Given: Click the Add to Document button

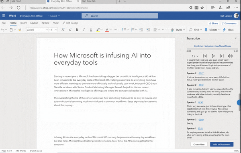Looking at the screenshot, I should coord(222,145).
